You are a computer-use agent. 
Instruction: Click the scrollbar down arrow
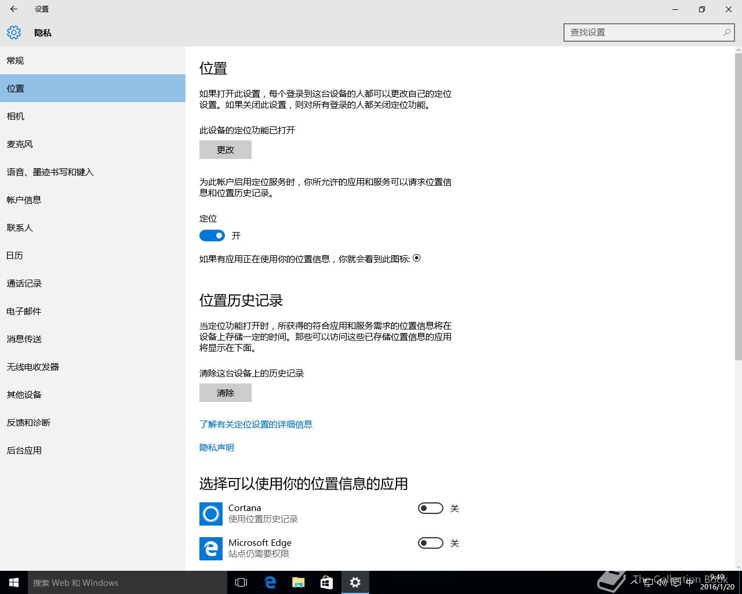click(x=738, y=567)
